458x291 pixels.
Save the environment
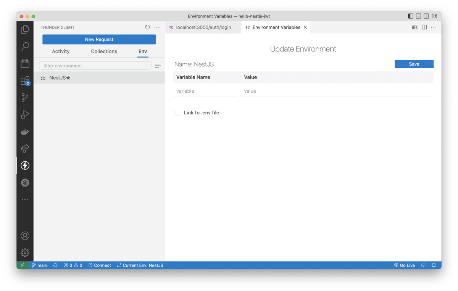[414, 64]
